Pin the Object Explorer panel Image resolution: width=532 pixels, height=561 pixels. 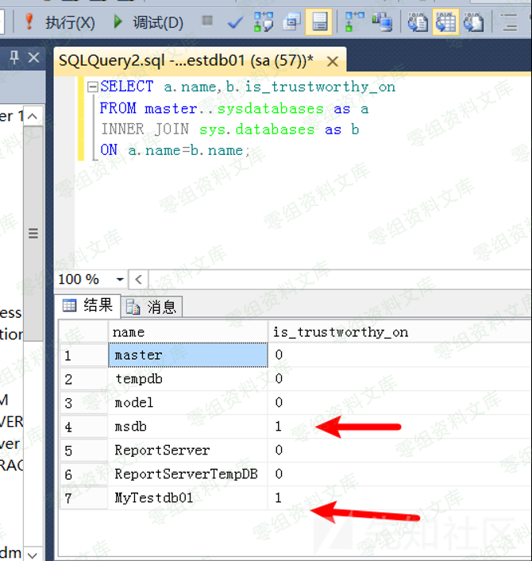point(14,58)
